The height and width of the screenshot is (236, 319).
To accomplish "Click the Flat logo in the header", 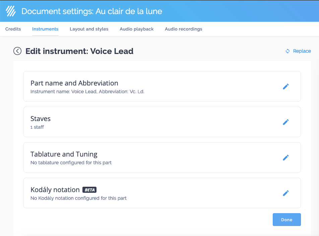I will 10,11.
